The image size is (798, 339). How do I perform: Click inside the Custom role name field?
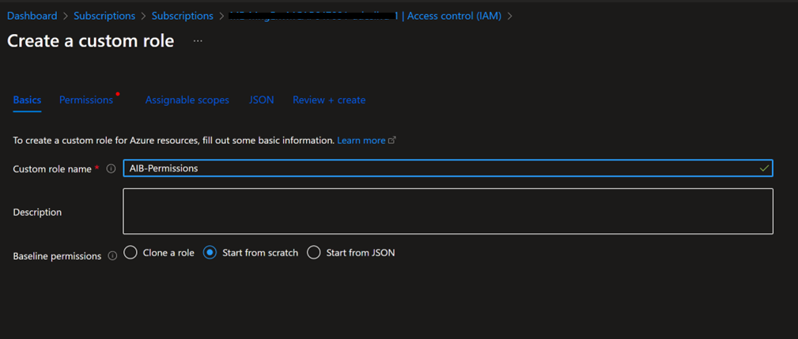(448, 168)
